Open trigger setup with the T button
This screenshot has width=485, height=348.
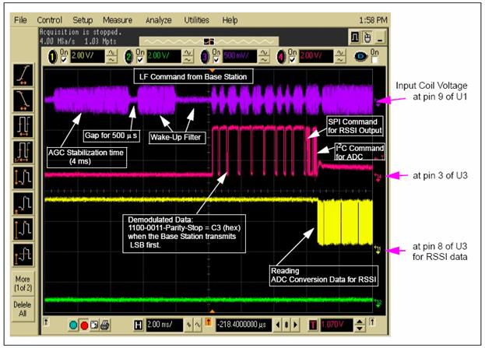(313, 325)
